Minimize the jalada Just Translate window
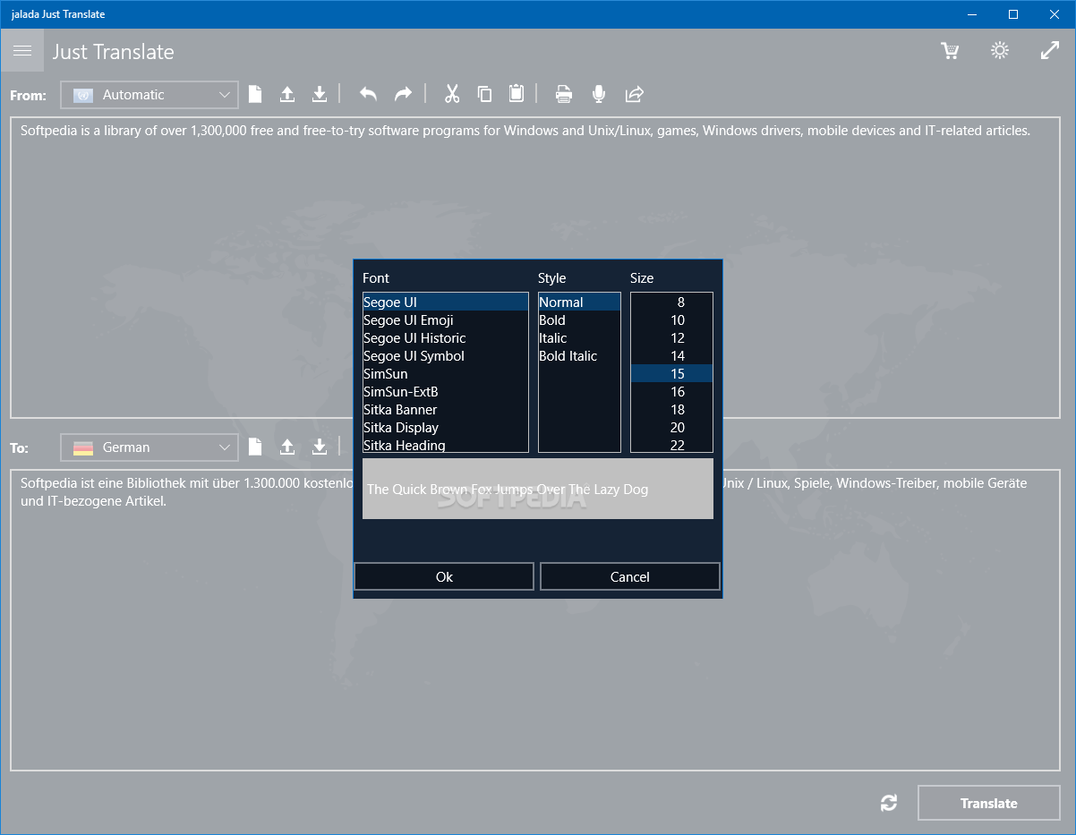 (x=972, y=14)
